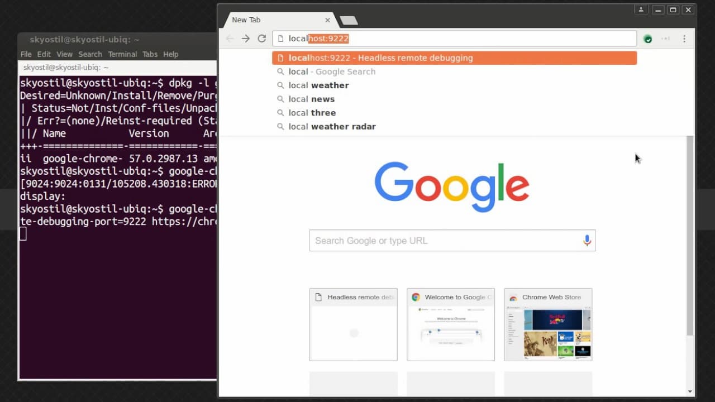Choose the 'local news' suggestion
Viewport: 715px width, 402px height.
point(454,99)
